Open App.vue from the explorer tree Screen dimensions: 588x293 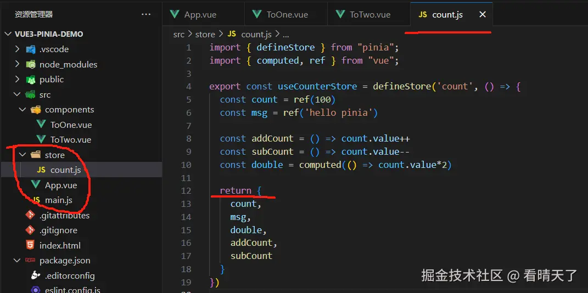point(61,185)
